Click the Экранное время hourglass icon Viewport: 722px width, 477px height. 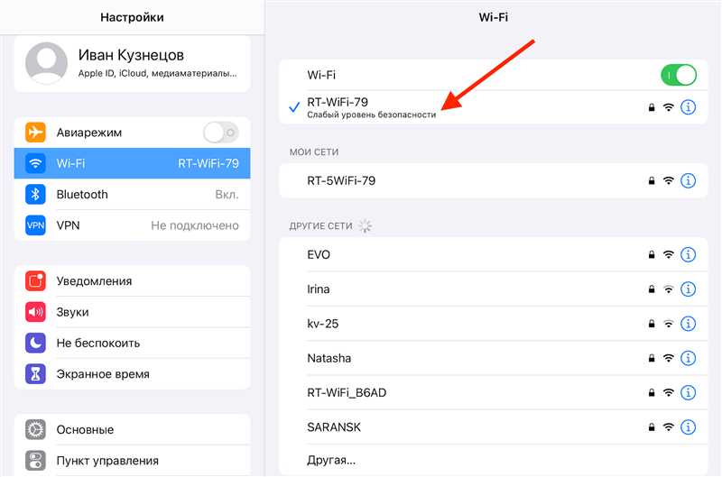coord(35,374)
